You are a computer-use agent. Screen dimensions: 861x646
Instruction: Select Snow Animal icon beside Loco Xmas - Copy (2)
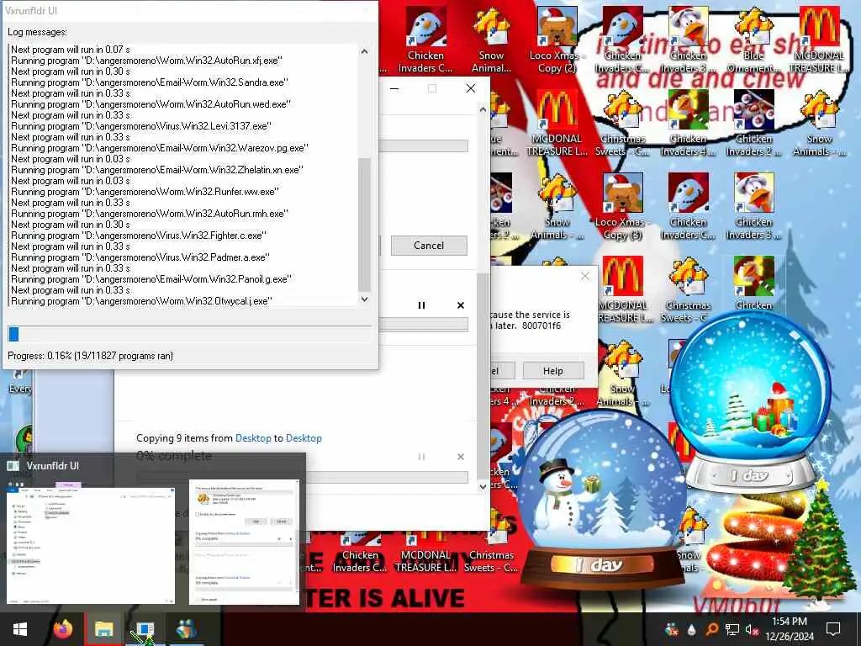pyautogui.click(x=491, y=41)
